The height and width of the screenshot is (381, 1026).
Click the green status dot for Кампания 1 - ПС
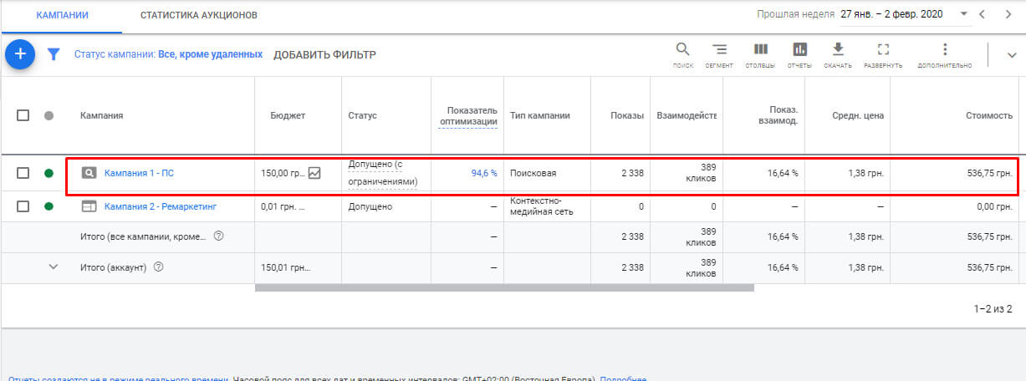tap(48, 173)
